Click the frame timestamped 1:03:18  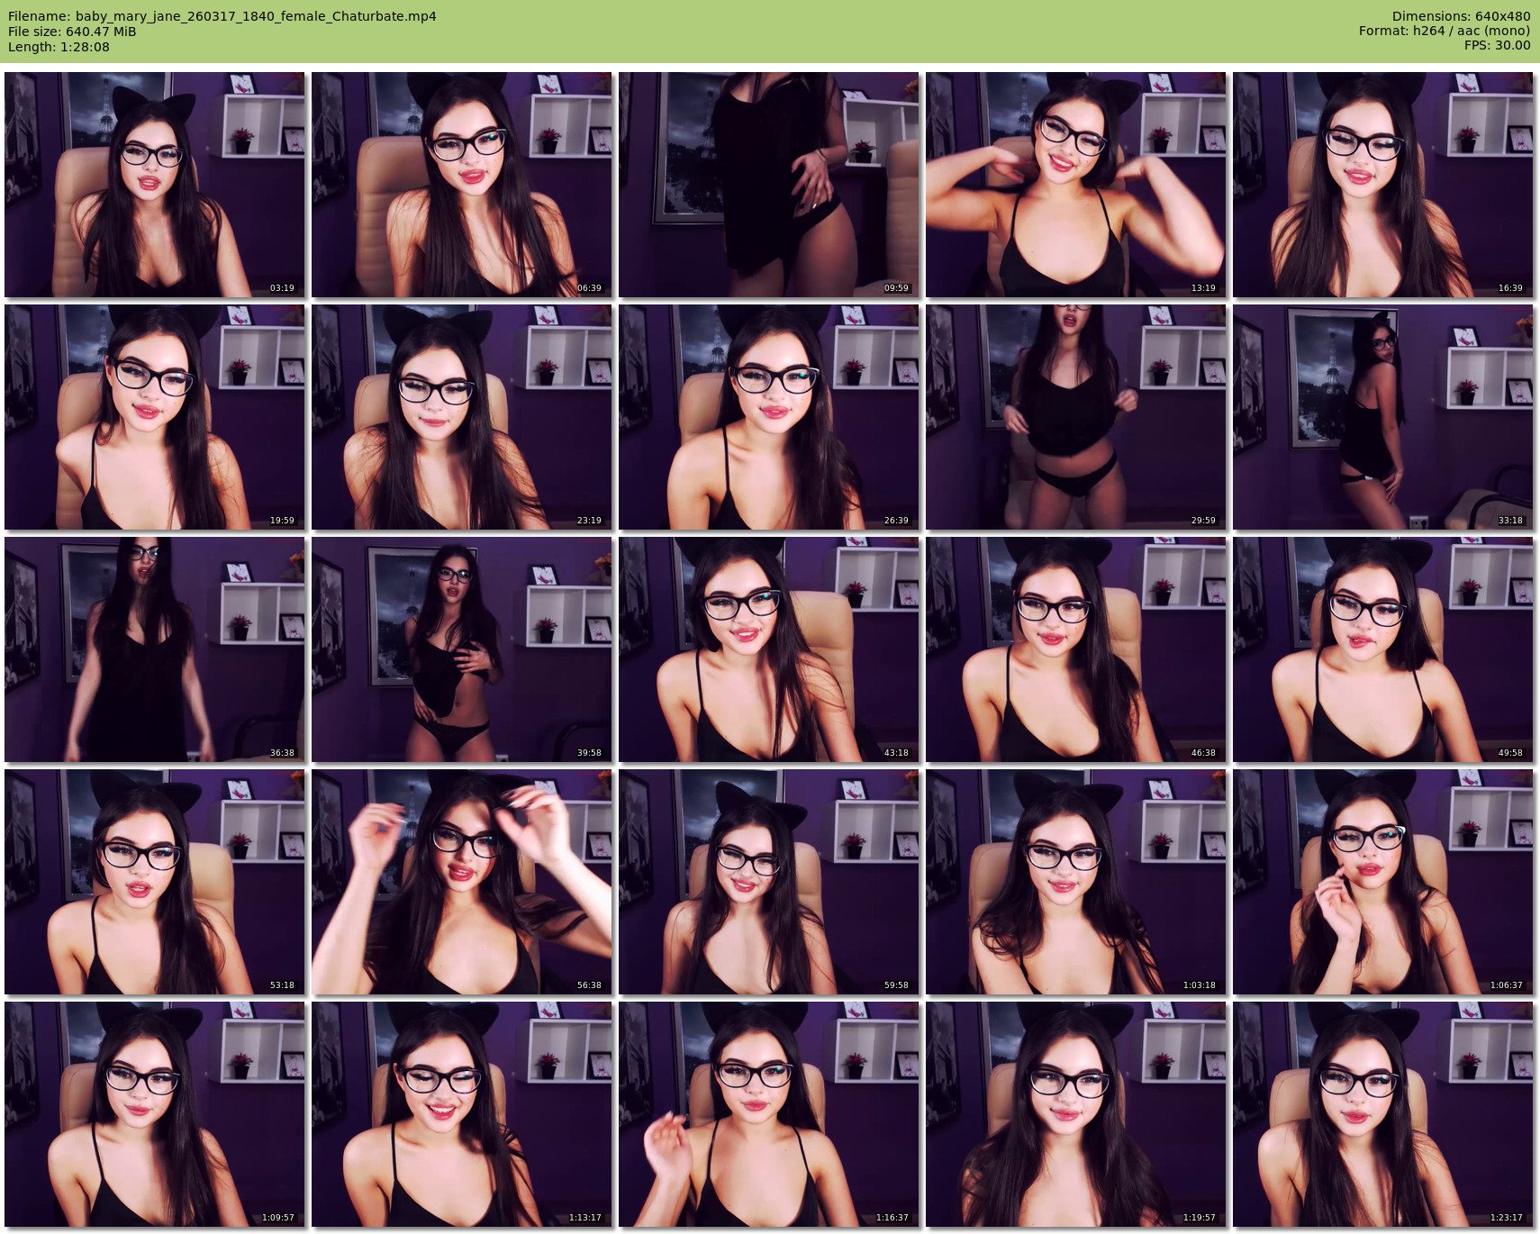point(1075,882)
